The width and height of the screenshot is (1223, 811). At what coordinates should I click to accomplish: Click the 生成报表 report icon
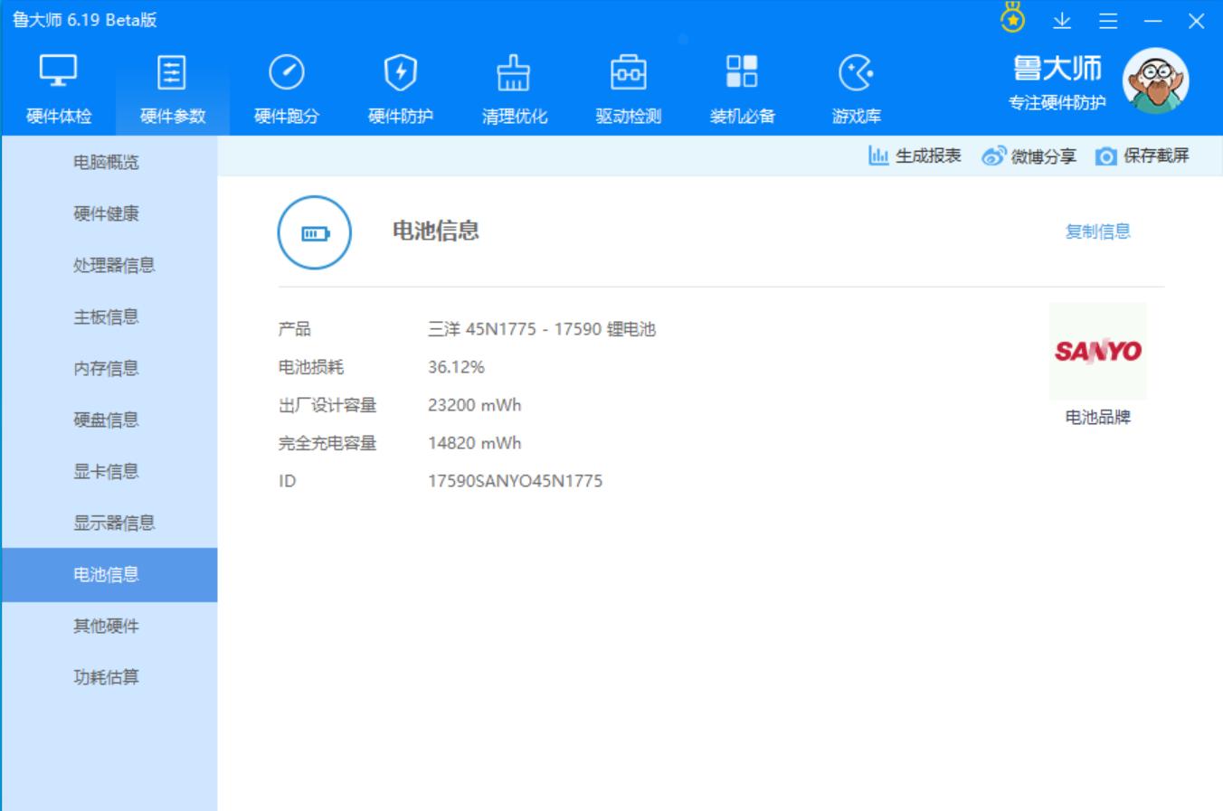click(877, 156)
